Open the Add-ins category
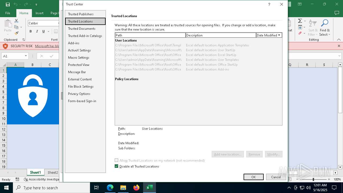Screen dimensions: 343x193 click(x=85, y=43)
